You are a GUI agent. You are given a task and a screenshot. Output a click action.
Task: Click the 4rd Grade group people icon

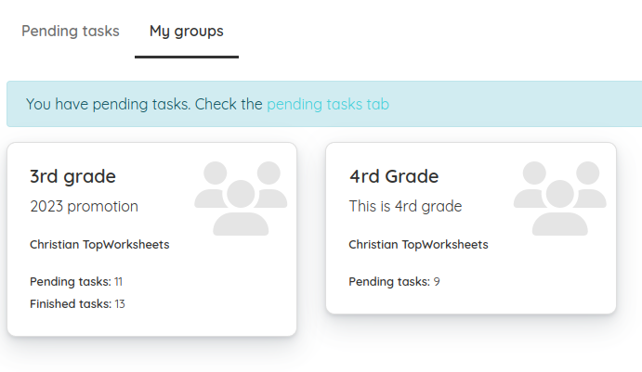(559, 199)
